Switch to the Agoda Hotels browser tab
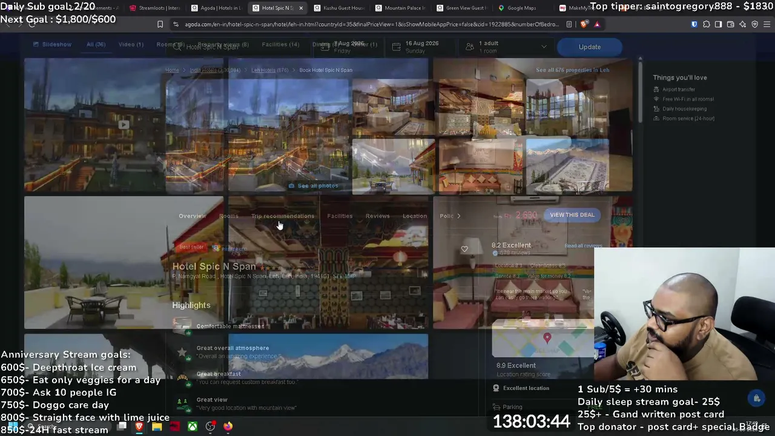The width and height of the screenshot is (775, 436). click(x=216, y=8)
